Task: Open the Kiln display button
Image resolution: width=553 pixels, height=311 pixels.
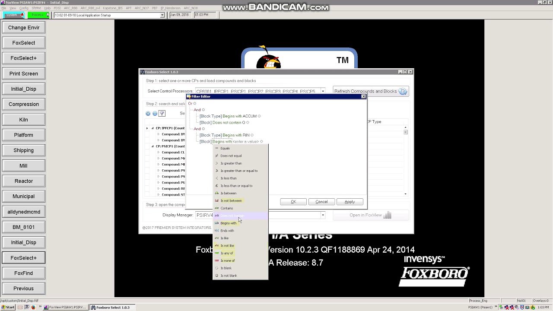Action: click(x=24, y=120)
